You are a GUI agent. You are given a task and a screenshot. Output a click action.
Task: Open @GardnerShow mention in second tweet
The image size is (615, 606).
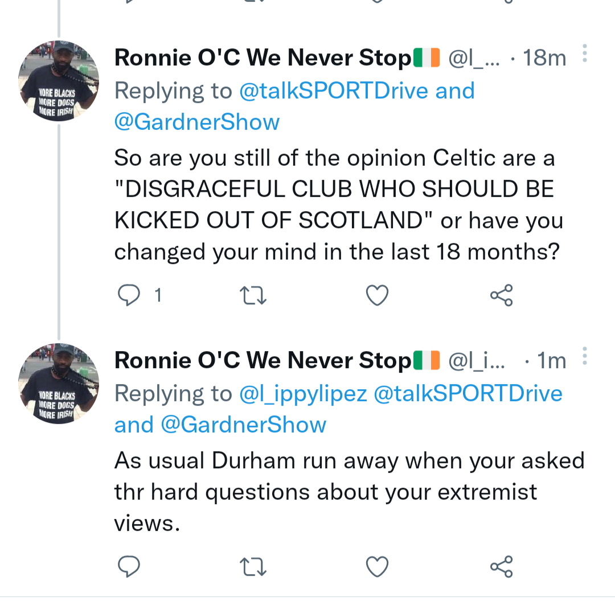[x=244, y=425]
